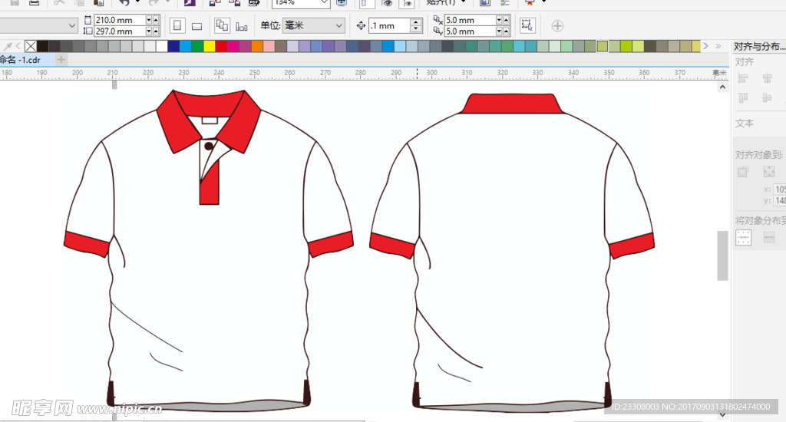Expand the color palette with double chevron

[x=718, y=46]
